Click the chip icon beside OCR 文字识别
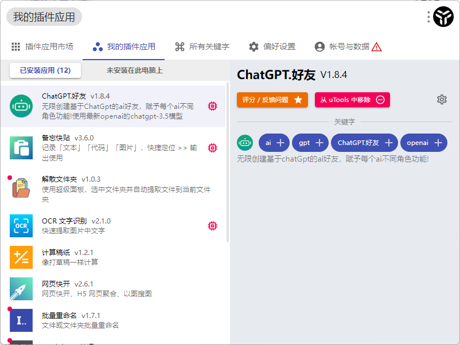Screen dimensions: 460x345 tap(212, 226)
